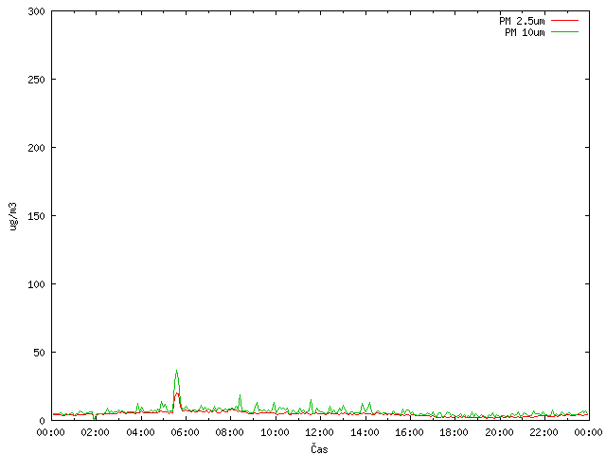Click the 0 y-axis value

(x=42, y=421)
